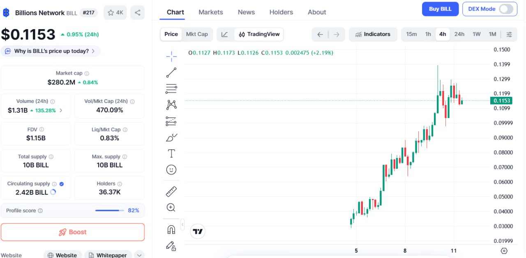Set chart interval to 15m
This screenshot has height=258, width=526.
point(411,34)
